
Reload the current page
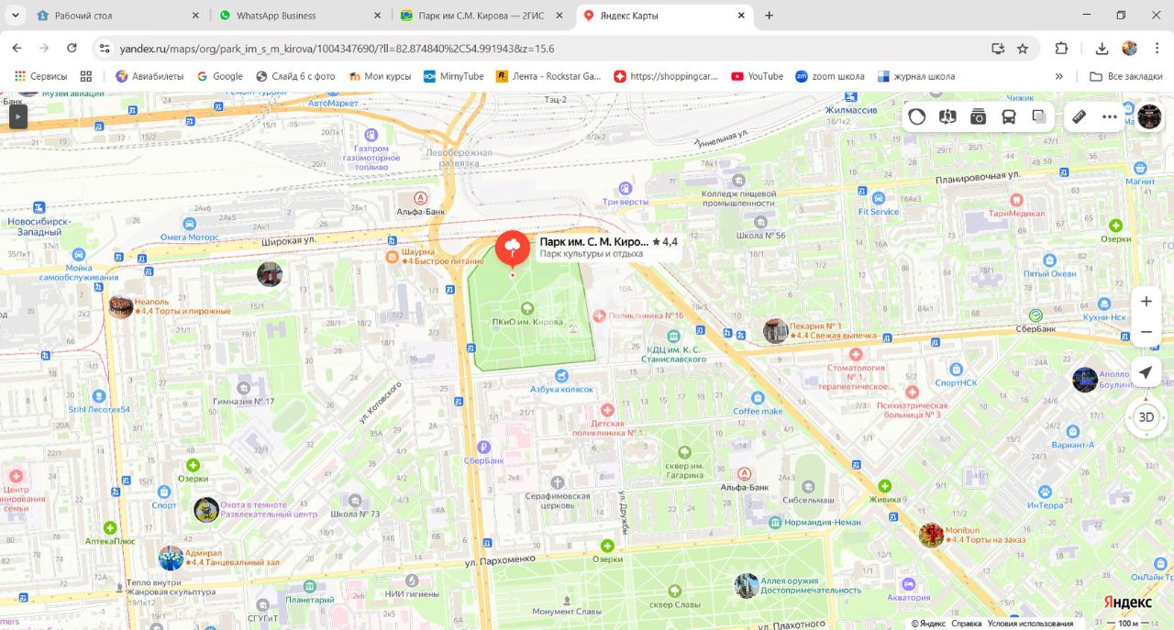[x=72, y=49]
